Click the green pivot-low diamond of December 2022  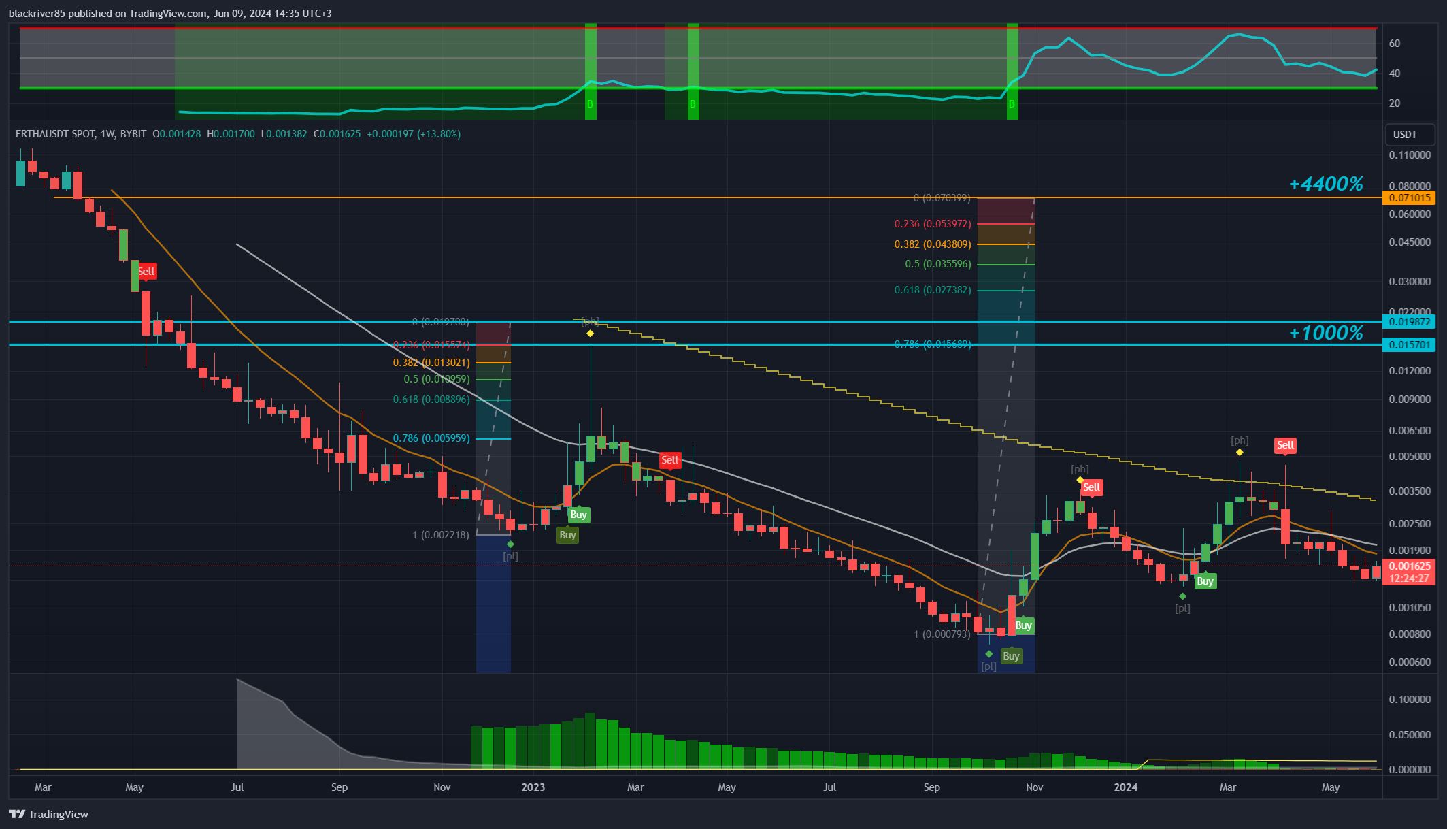coord(511,544)
